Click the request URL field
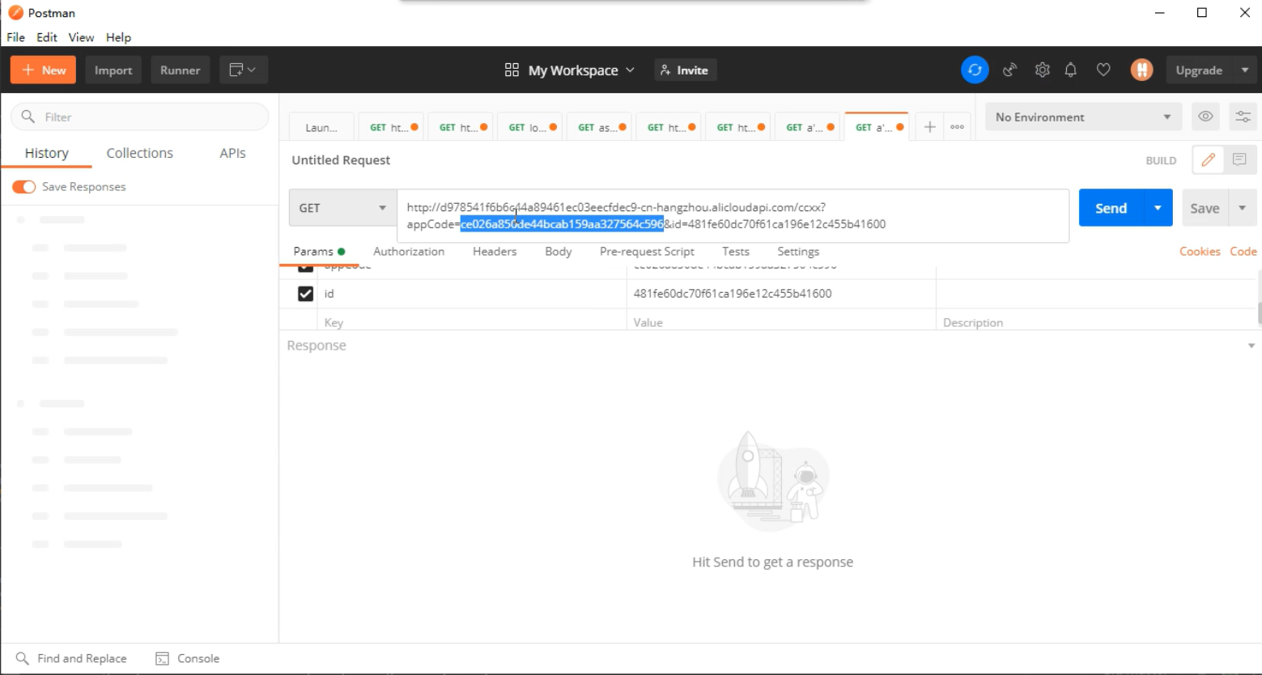The image size is (1262, 675). (x=733, y=216)
